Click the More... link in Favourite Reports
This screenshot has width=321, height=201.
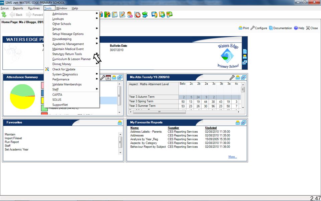[x=233, y=157]
